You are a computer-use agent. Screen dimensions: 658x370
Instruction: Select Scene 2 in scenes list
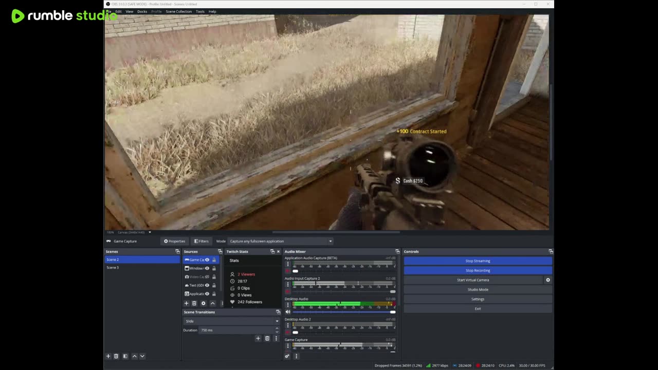tap(142, 260)
